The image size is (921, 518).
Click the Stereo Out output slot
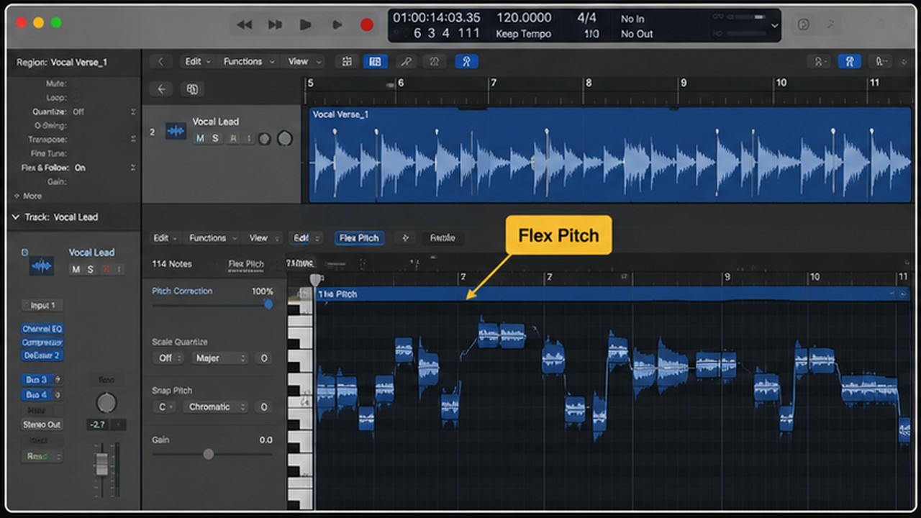pos(42,424)
